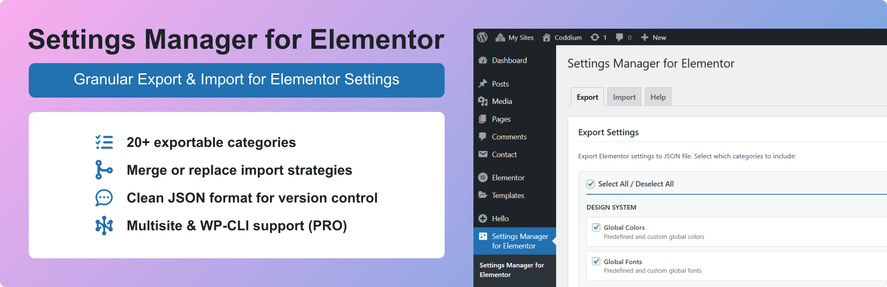Click the Posts pin icon
This screenshot has height=287, width=887.
(x=483, y=84)
